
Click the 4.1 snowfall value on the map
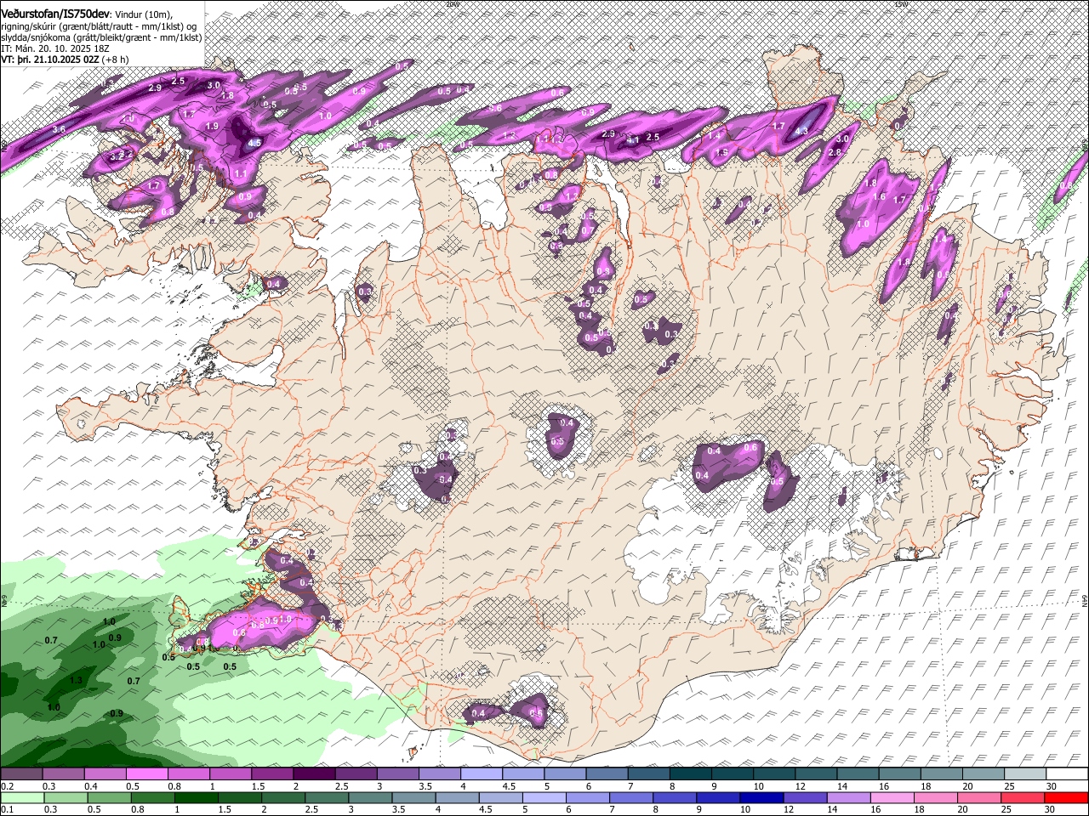[632, 140]
